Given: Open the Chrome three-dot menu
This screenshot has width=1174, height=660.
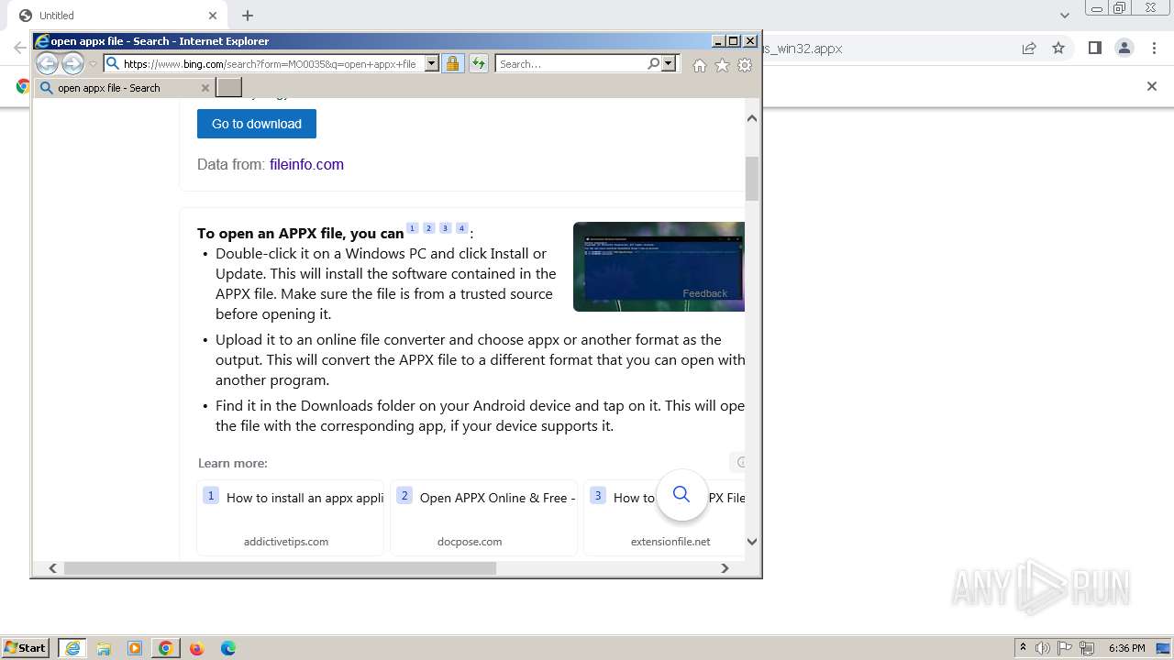Looking at the screenshot, I should pyautogui.click(x=1154, y=49).
